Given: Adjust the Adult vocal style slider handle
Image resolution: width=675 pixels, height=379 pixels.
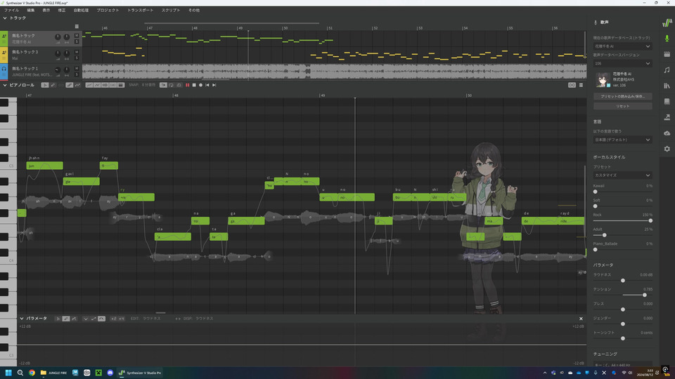Looking at the screenshot, I should pos(605,235).
